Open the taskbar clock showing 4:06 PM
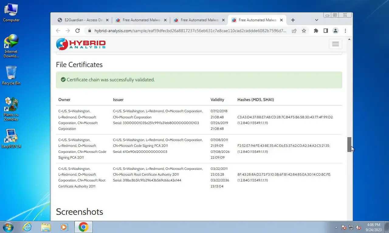The width and height of the screenshot is (389, 233). 374,227
